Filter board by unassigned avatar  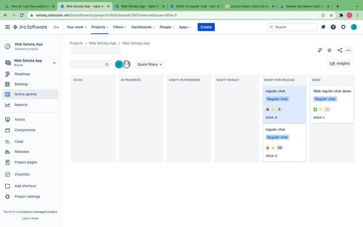coord(127,64)
